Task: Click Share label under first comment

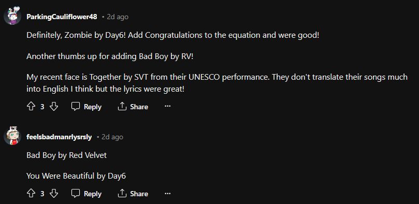Action: [139, 107]
